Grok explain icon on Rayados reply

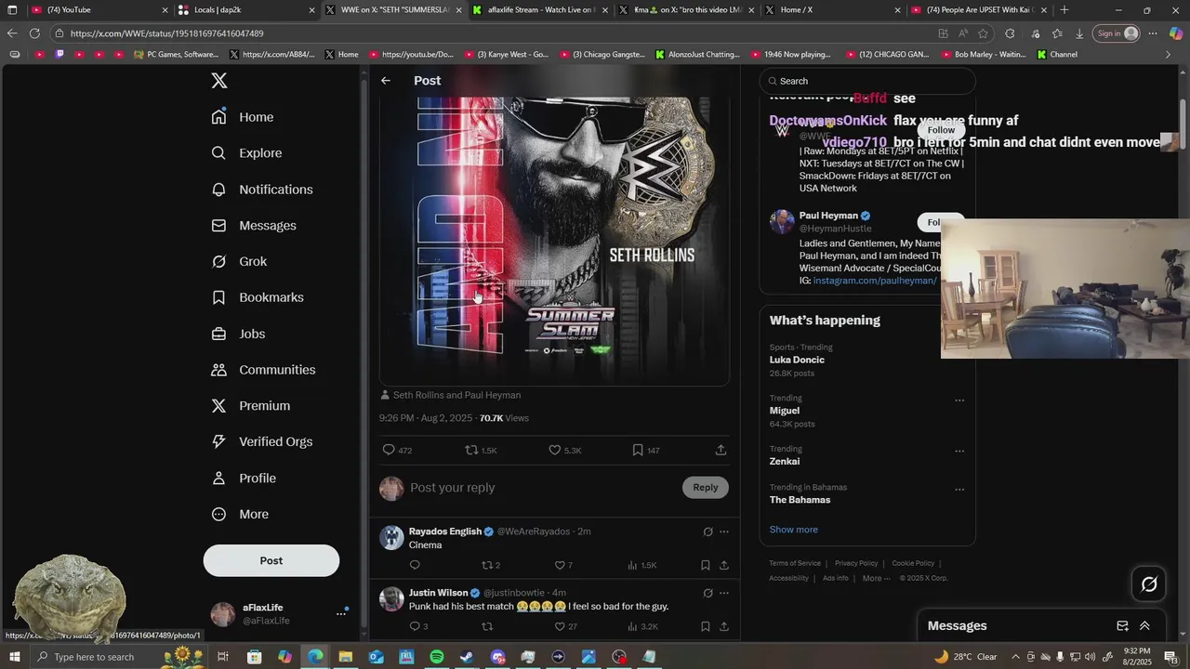[x=707, y=531]
